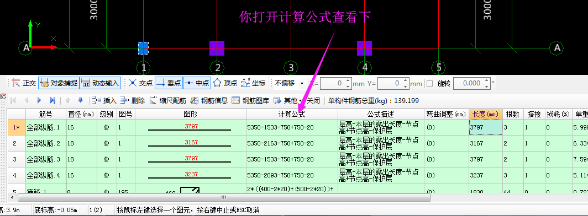Click 删除 delete row button
The height and width of the screenshot is (216, 588).
coord(133,100)
